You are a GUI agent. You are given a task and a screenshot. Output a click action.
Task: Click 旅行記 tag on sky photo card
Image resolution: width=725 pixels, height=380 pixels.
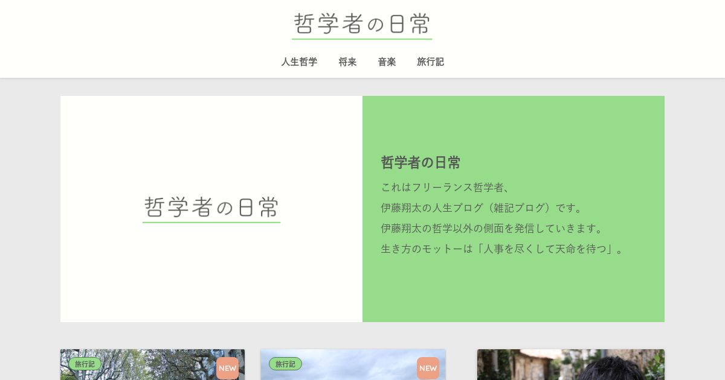click(285, 364)
